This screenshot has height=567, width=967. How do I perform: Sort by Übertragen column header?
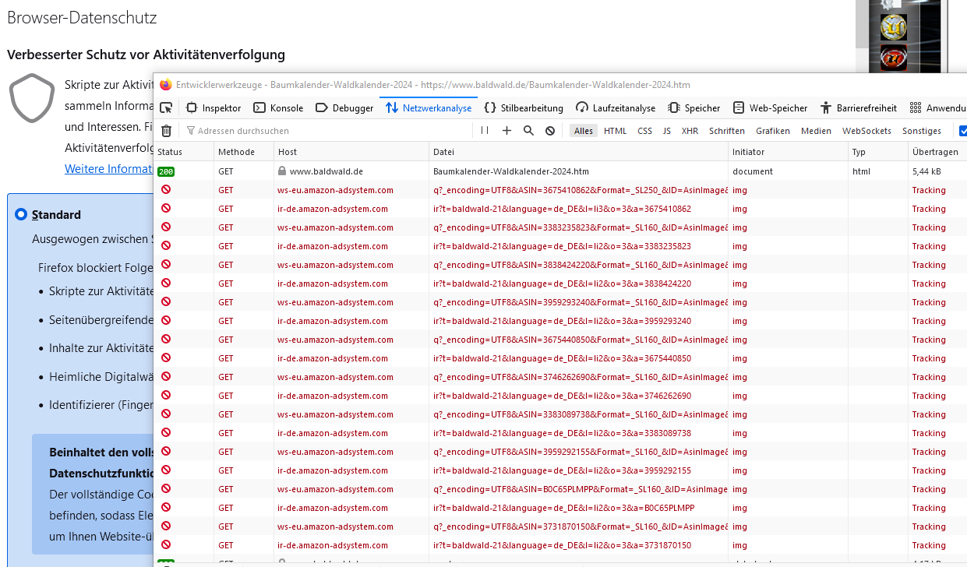(935, 152)
